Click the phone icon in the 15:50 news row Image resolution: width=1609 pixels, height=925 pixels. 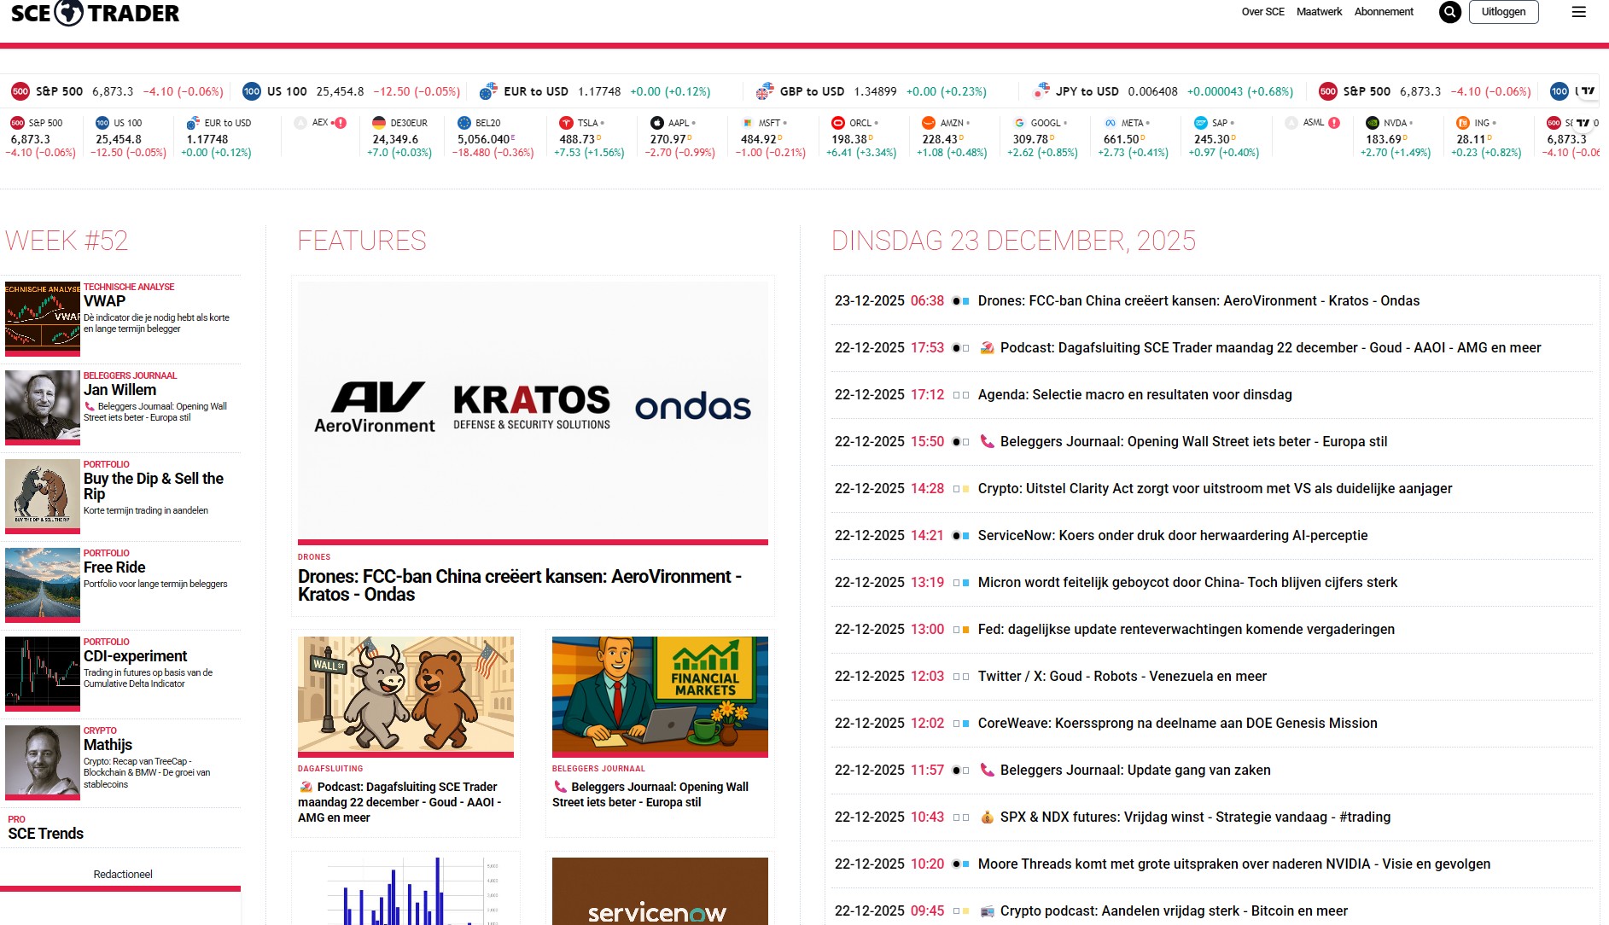(987, 441)
